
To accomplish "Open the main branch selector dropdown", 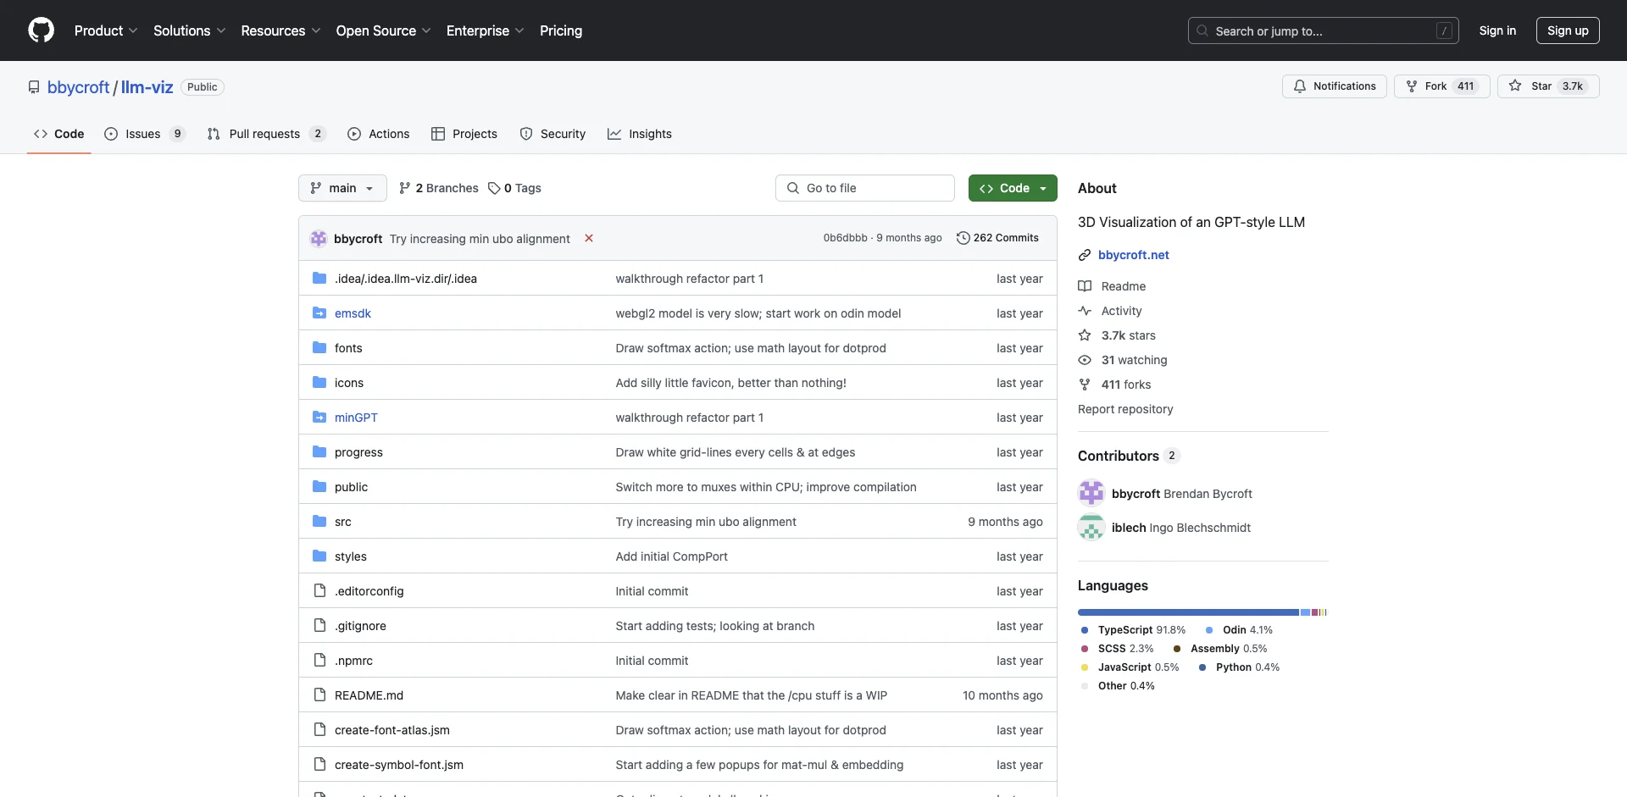I will (x=342, y=188).
